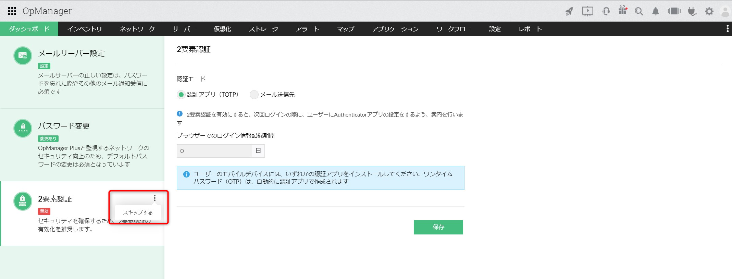Click the 変更あり status badge

click(x=48, y=138)
